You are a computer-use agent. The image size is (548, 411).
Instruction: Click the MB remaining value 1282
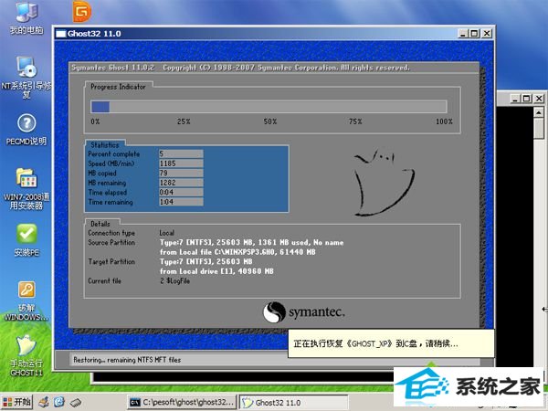click(181, 183)
